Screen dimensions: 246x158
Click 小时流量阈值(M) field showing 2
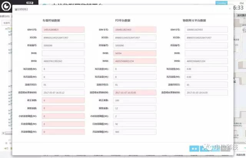pos(135,116)
